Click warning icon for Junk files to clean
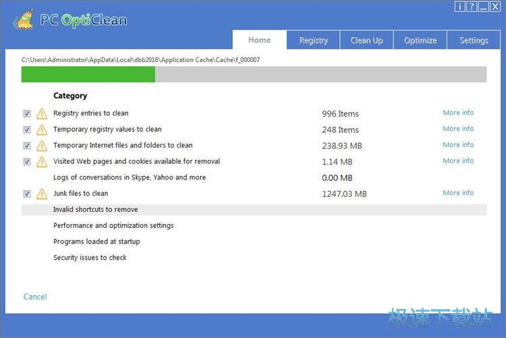Viewport: 506px width, 338px height. 42,194
